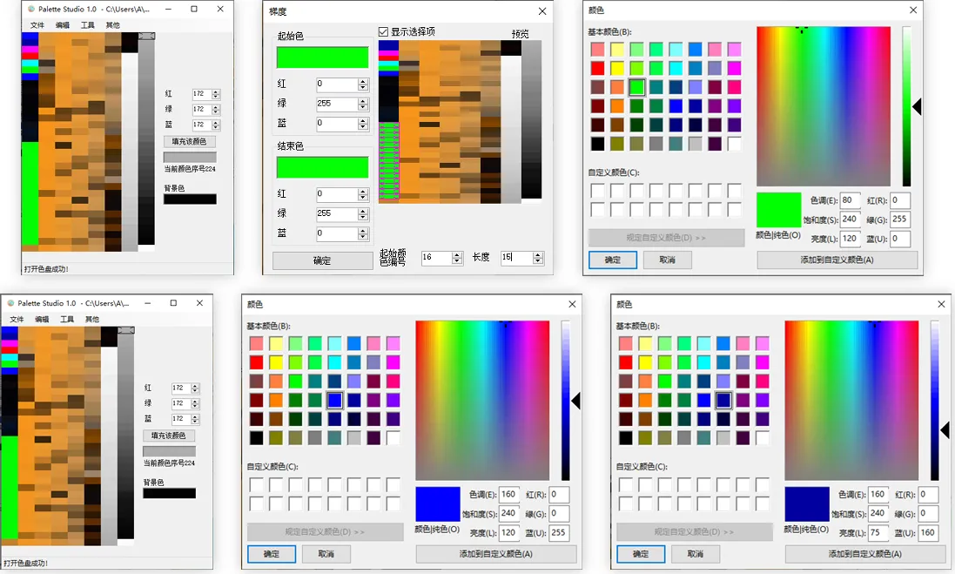Viewport: 955px width, 574px height.
Task: Click 添加到自定义颜色 in the hue 80 dialog
Action: (x=837, y=260)
